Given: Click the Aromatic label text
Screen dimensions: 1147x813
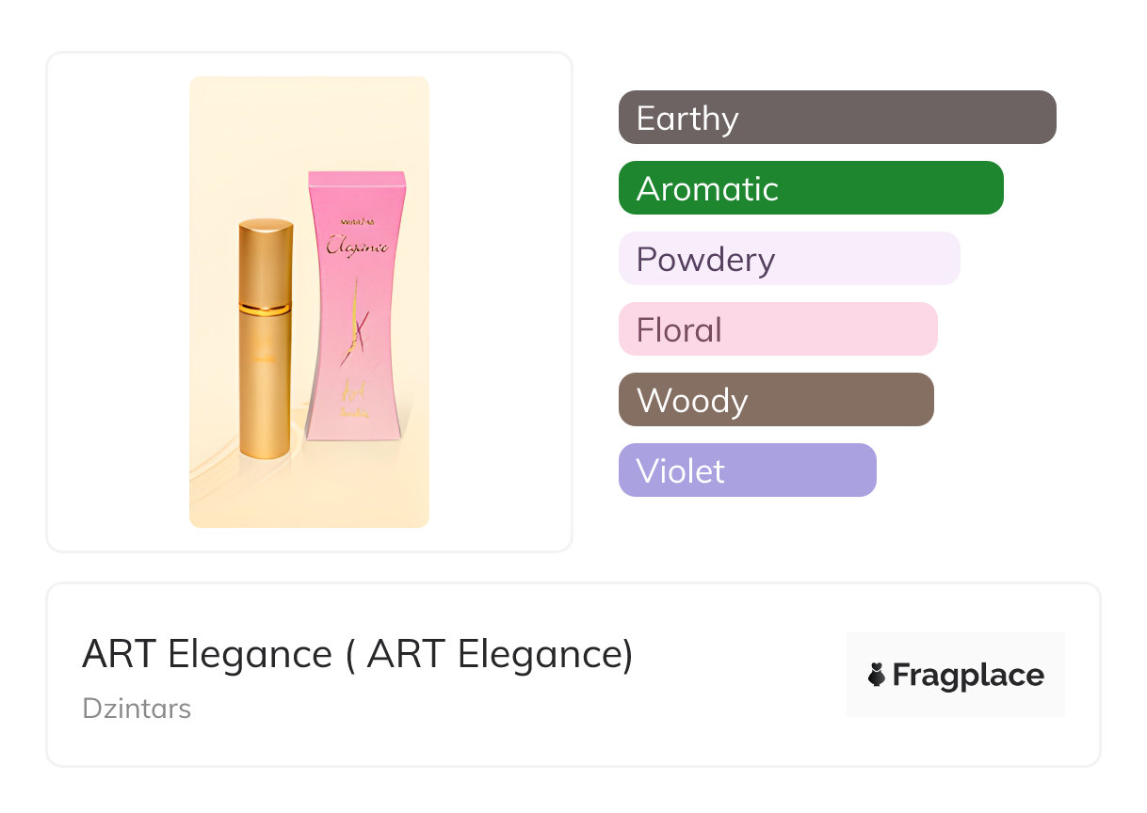Looking at the screenshot, I should tap(707, 188).
